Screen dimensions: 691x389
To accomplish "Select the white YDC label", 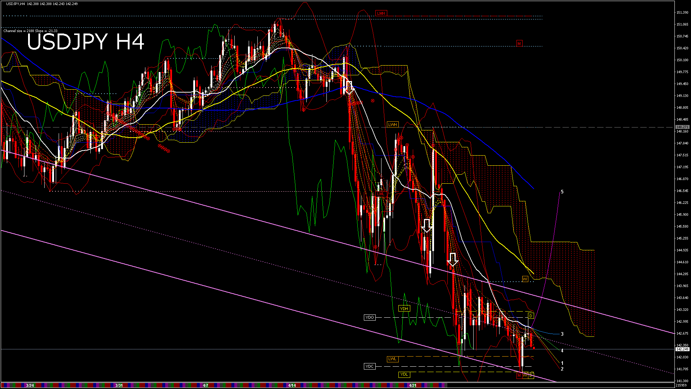I will click(370, 366).
